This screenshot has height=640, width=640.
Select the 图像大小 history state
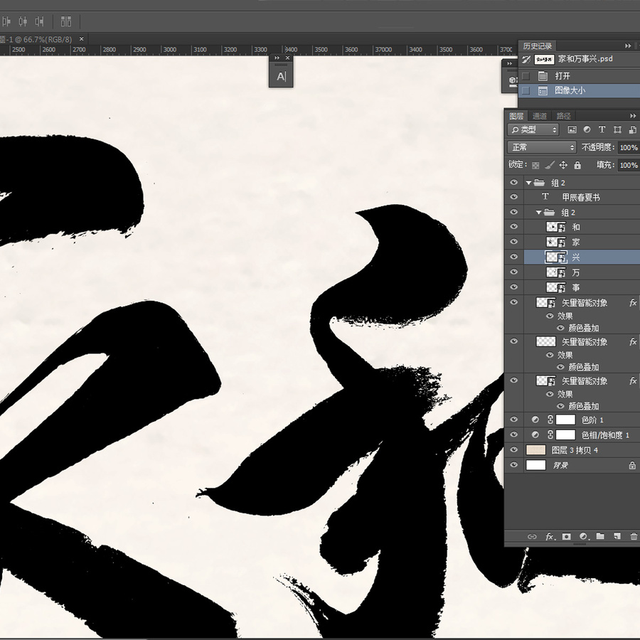tap(579, 90)
